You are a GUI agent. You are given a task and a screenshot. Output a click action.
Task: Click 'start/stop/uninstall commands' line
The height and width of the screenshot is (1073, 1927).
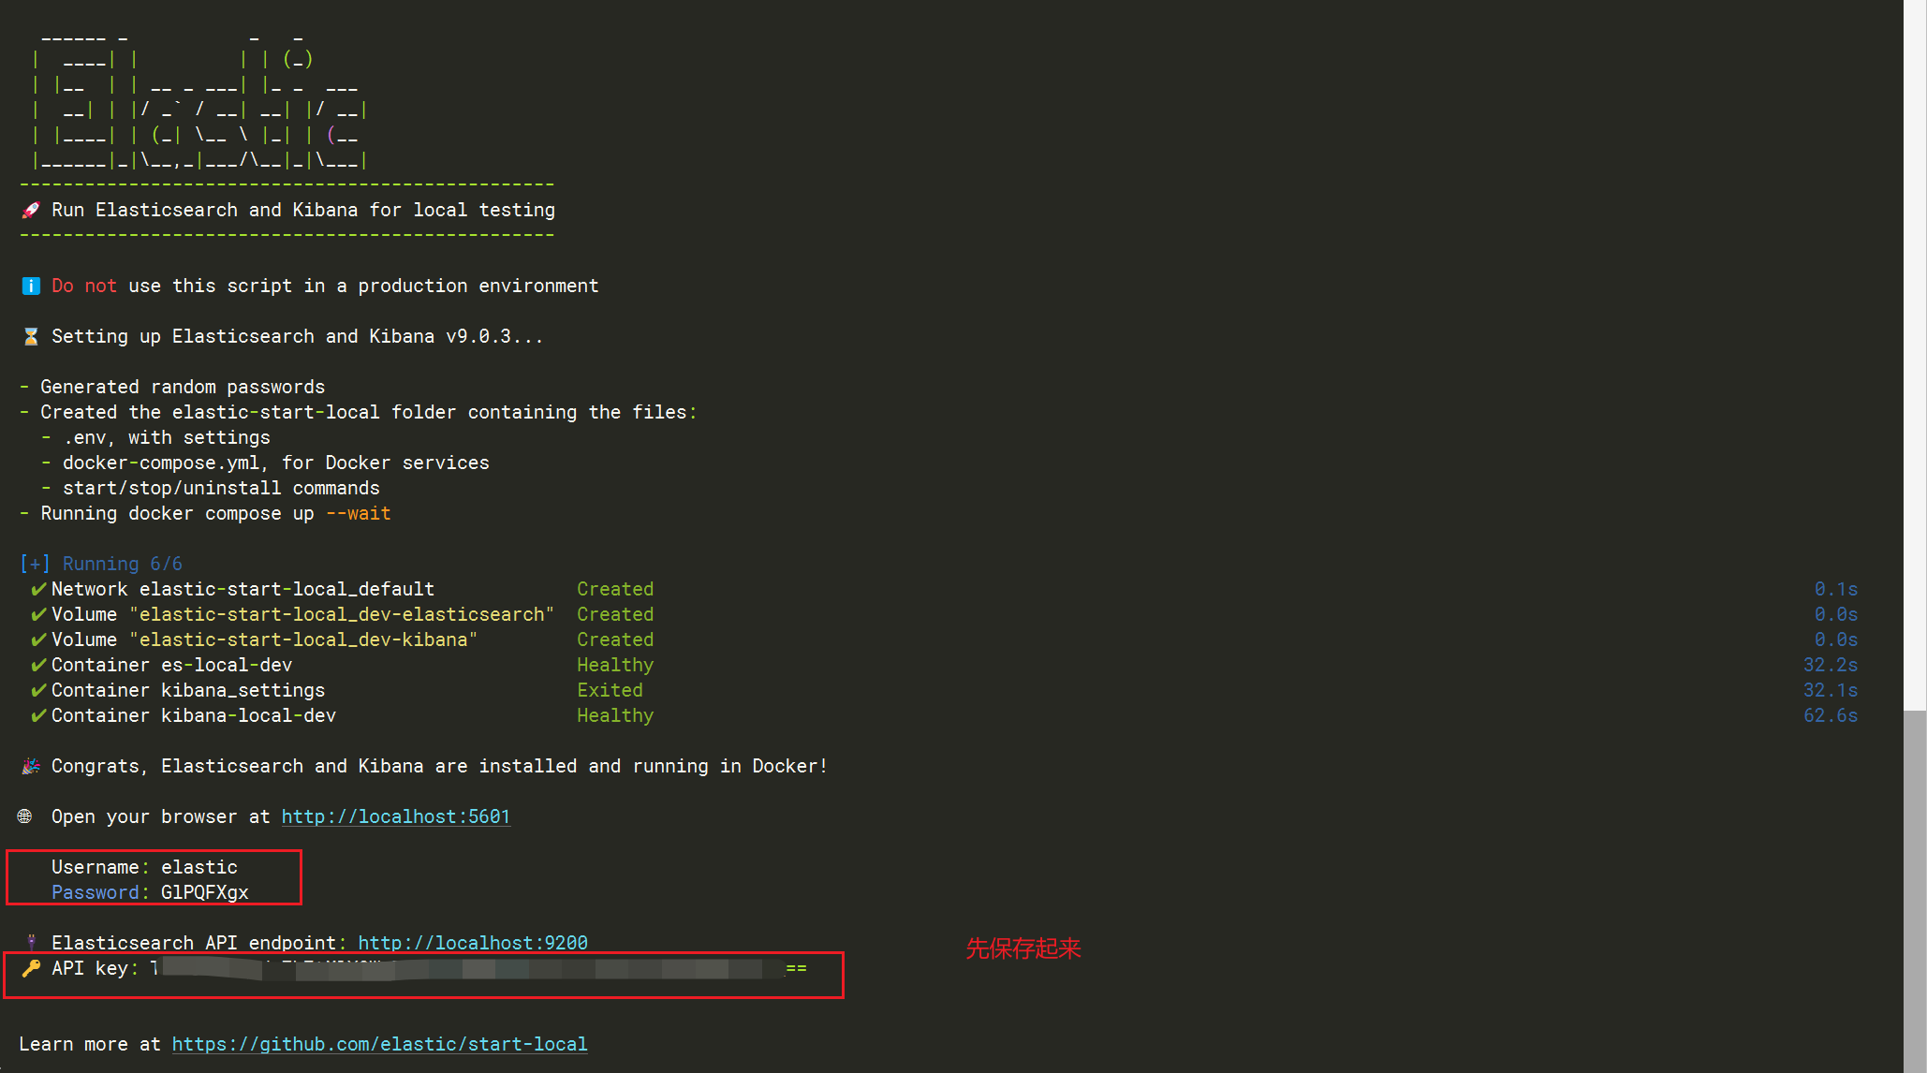point(221,488)
